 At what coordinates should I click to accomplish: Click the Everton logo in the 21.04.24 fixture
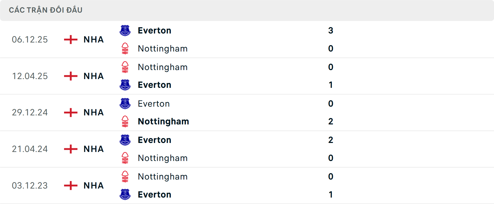click(125, 140)
